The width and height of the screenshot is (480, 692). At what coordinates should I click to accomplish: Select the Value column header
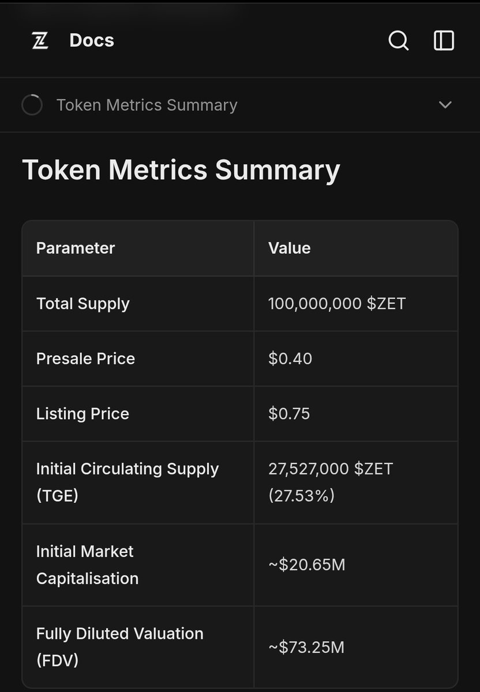point(290,248)
